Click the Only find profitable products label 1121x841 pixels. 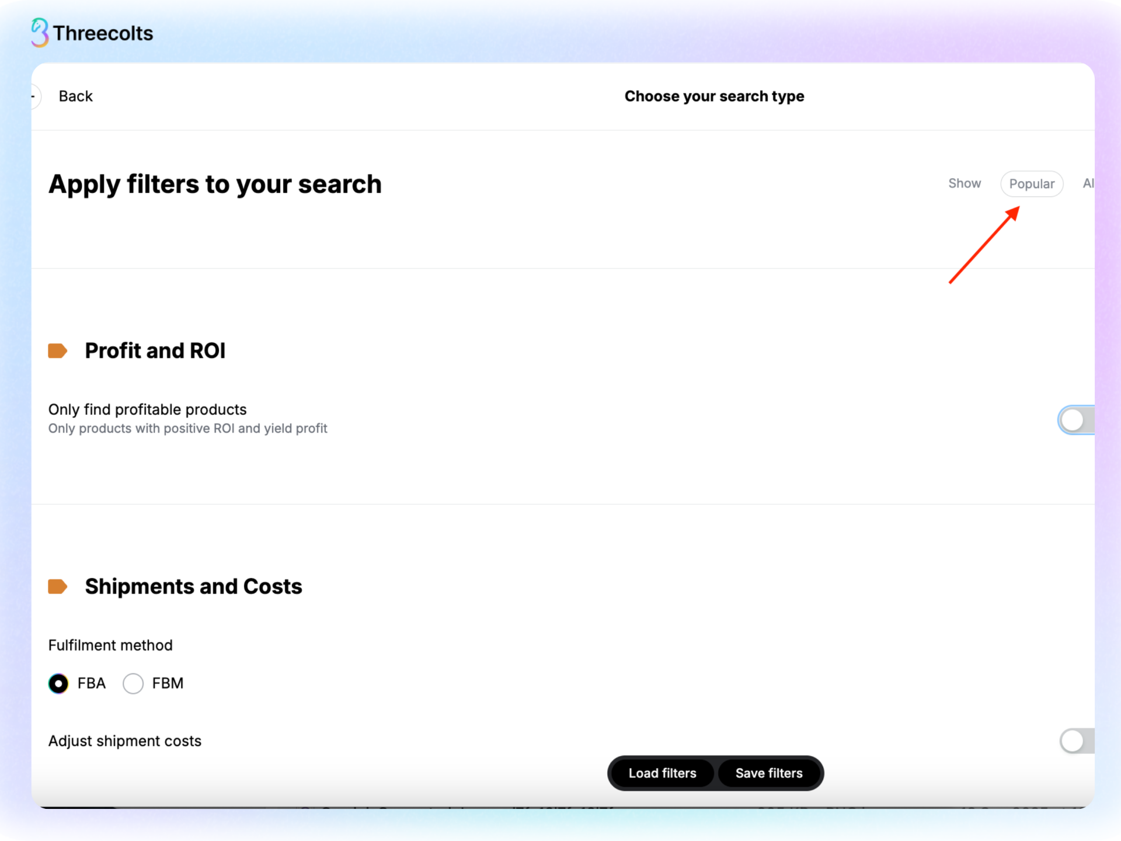[x=147, y=409]
